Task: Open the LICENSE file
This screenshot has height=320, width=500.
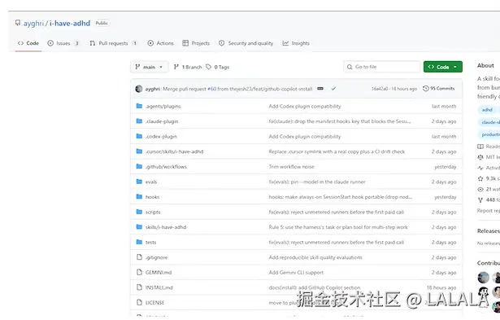Action: click(154, 303)
